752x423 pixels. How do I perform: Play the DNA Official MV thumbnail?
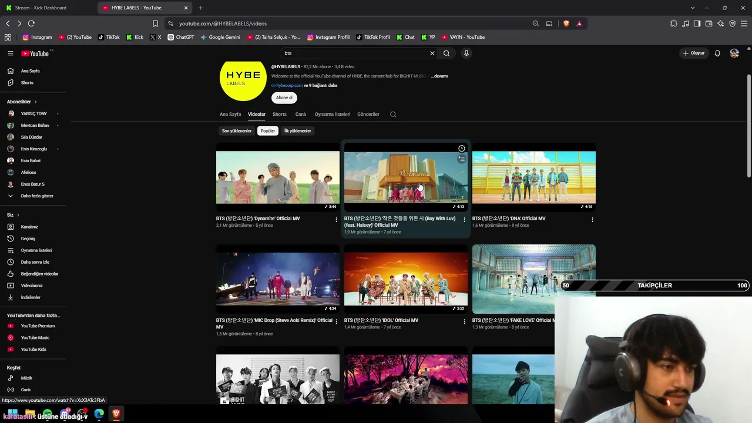coord(534,177)
